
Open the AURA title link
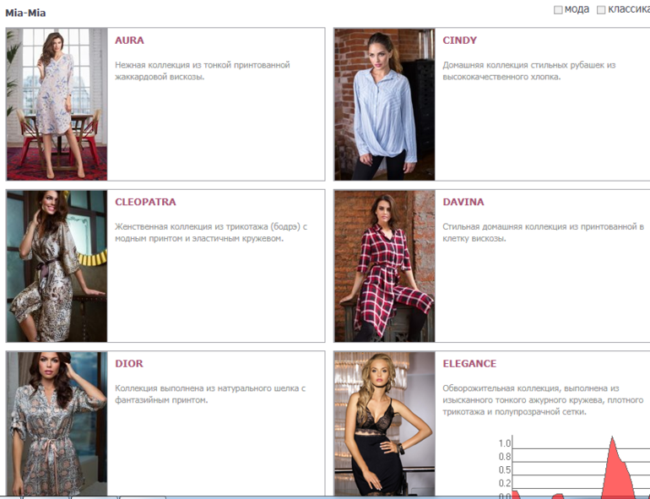129,40
